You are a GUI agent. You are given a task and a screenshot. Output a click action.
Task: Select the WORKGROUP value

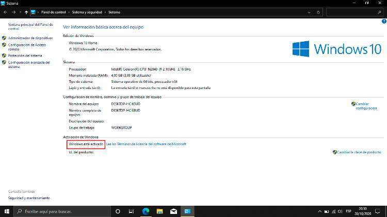(121, 128)
